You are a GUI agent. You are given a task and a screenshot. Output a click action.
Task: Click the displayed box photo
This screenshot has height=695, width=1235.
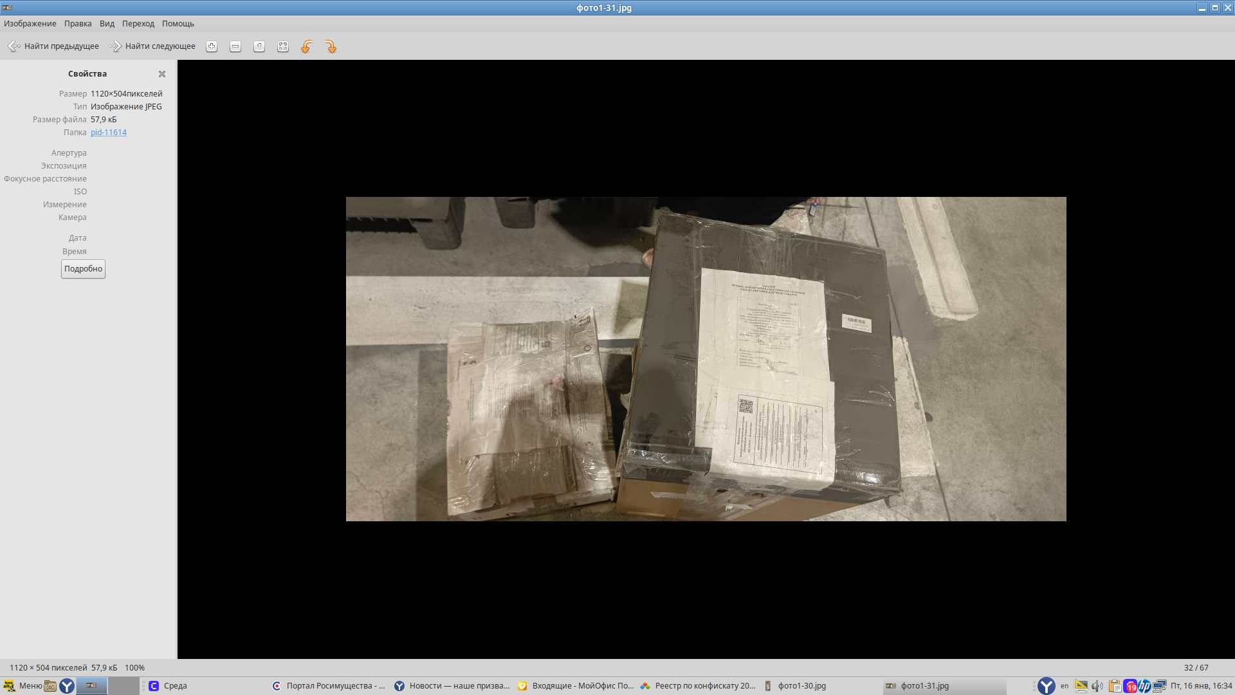pos(706,359)
